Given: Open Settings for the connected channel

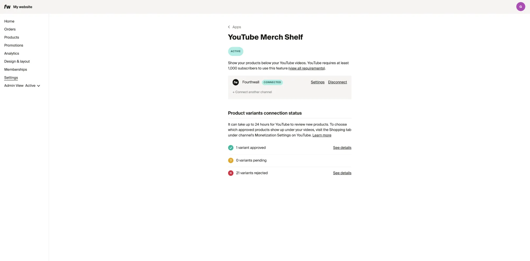Looking at the screenshot, I should click(x=317, y=82).
